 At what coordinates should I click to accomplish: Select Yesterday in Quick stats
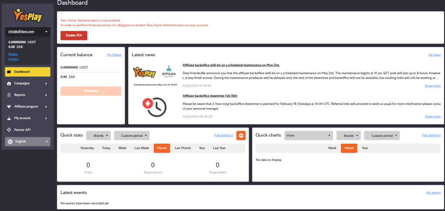point(87,148)
